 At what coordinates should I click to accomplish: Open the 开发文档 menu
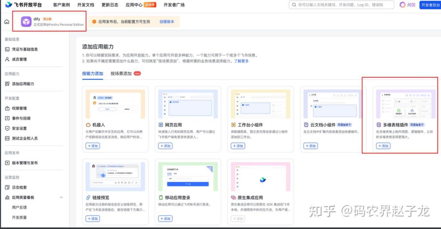[x=85, y=5]
